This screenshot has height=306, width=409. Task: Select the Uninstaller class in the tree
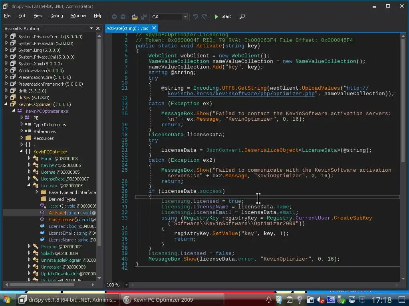[63, 267]
